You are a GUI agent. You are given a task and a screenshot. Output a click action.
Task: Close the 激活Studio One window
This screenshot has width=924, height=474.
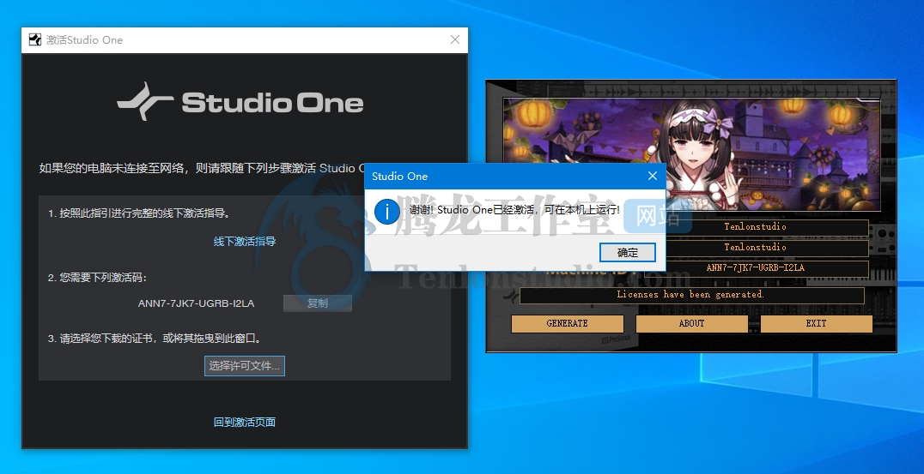click(455, 40)
